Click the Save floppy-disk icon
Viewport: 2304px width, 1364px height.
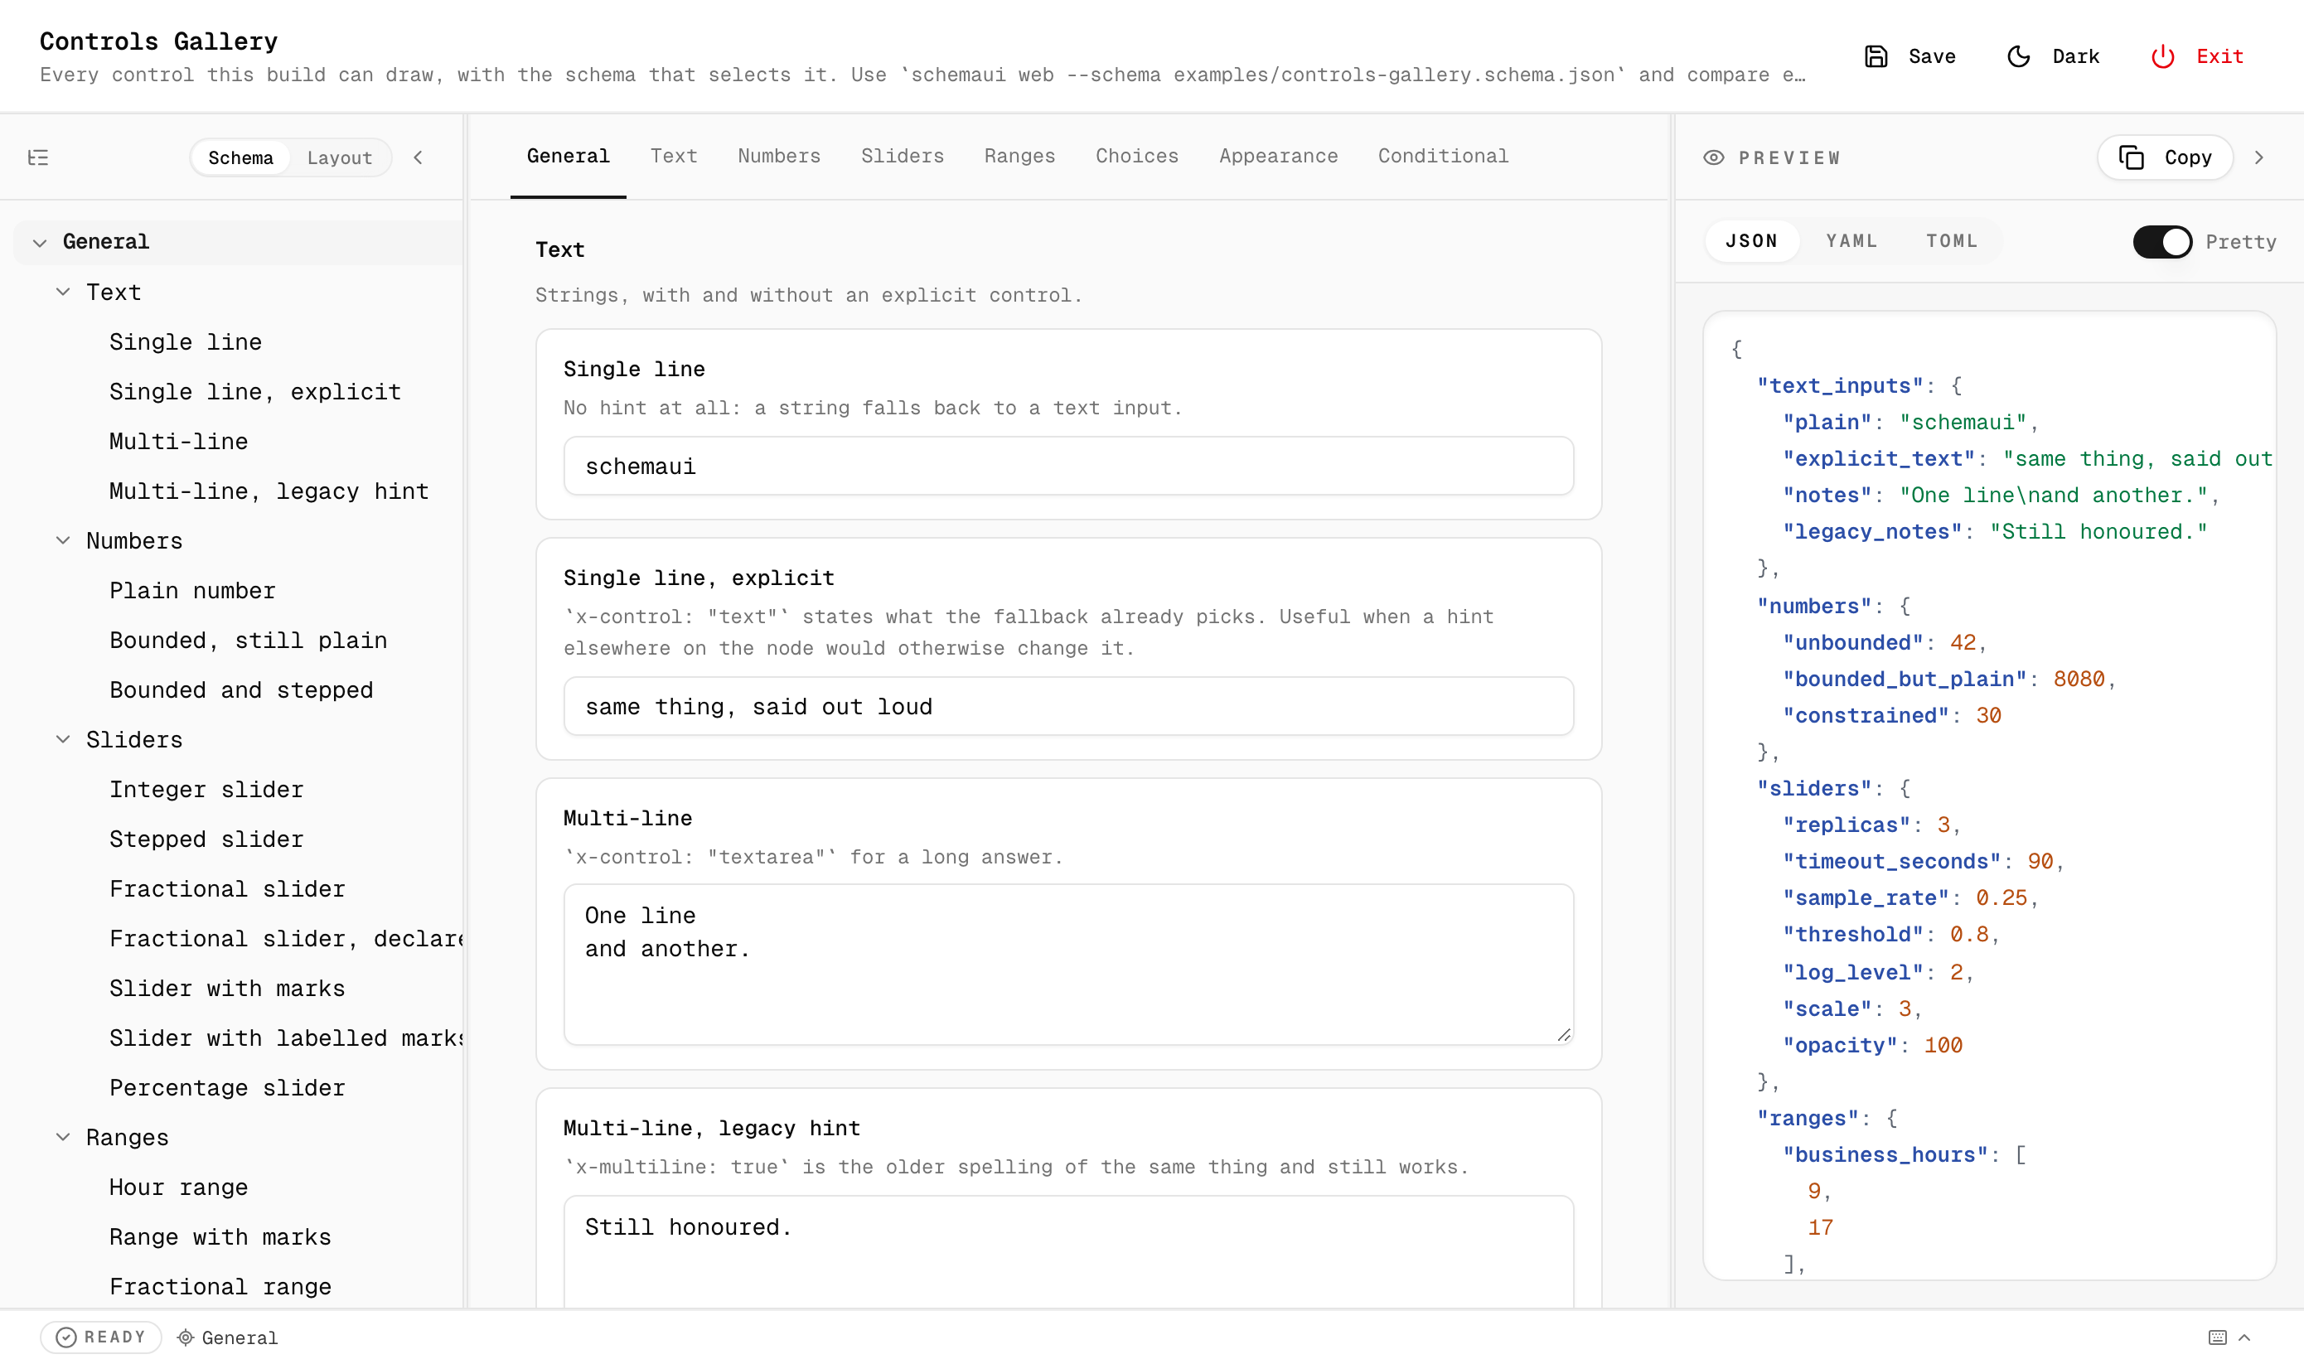point(1876,56)
